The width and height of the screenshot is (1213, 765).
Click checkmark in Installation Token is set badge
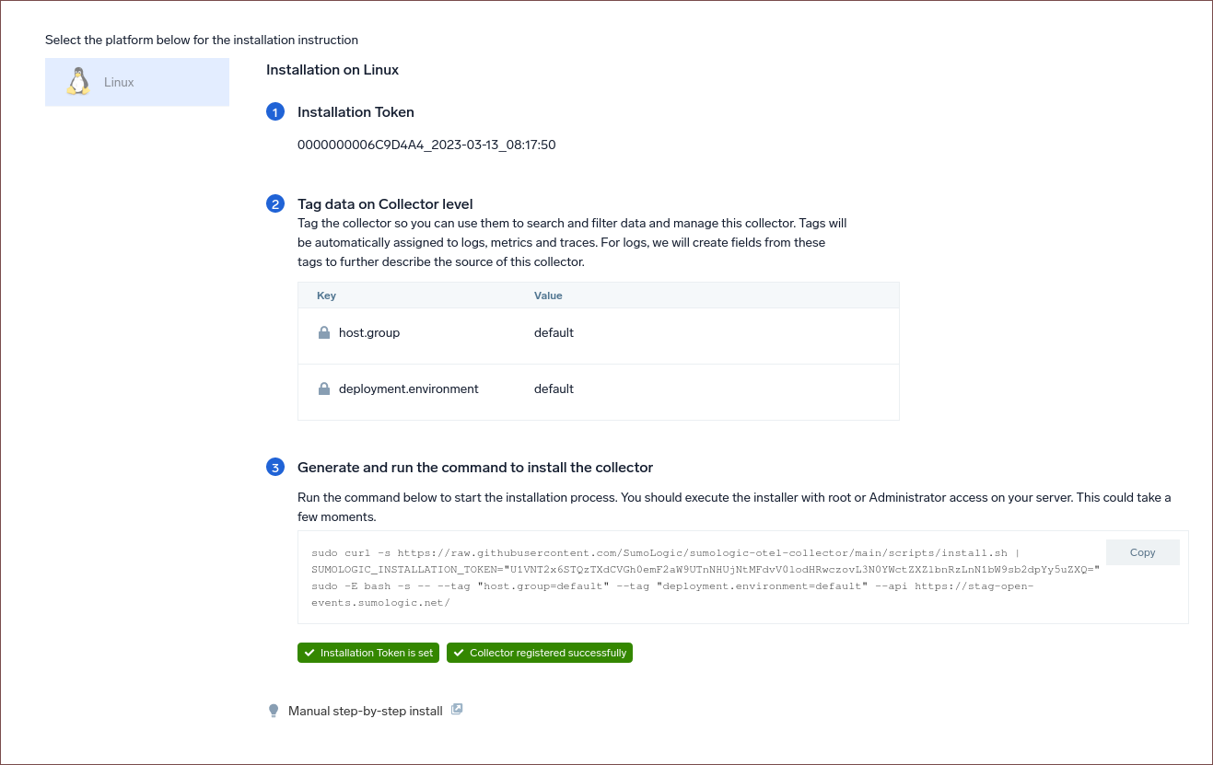[308, 653]
